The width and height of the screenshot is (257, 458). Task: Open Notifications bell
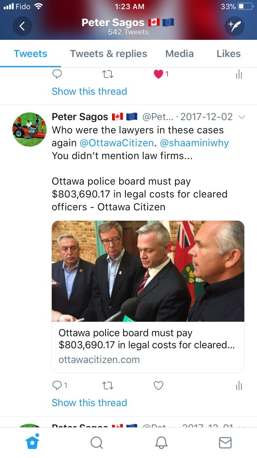pyautogui.click(x=161, y=443)
